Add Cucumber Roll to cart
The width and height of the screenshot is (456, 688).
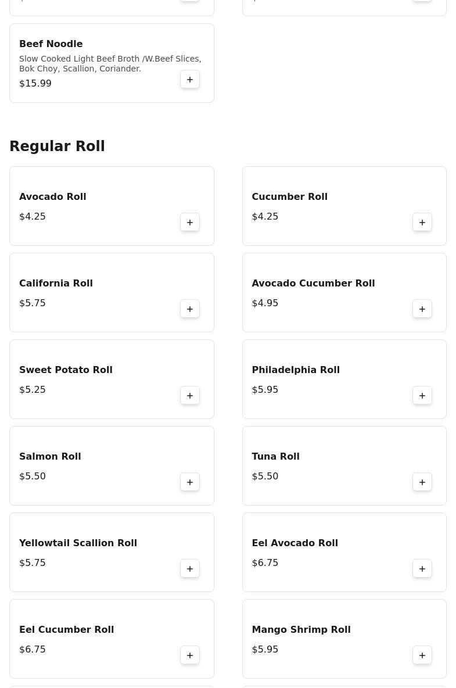422,223
